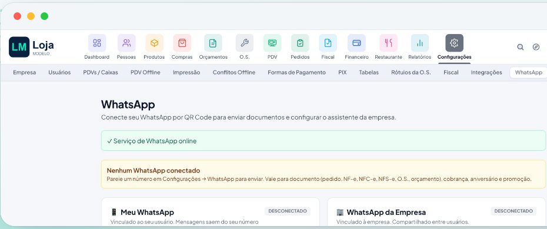
Task: Click the LM Loja Modelo logo
Action: pyautogui.click(x=31, y=47)
